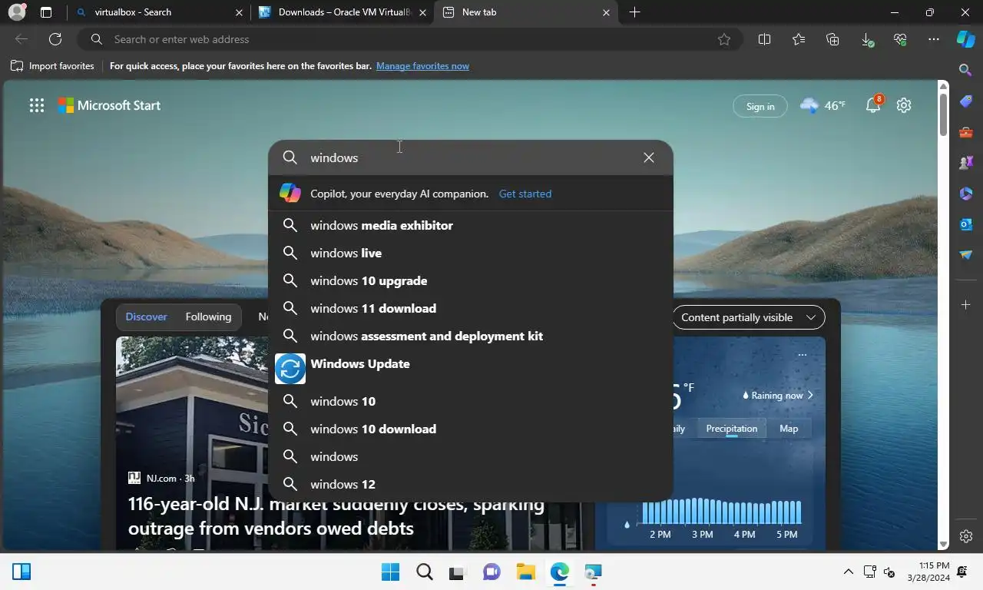Screen dimensions: 983x590
Task: Click the Sign in button
Action: click(x=760, y=106)
